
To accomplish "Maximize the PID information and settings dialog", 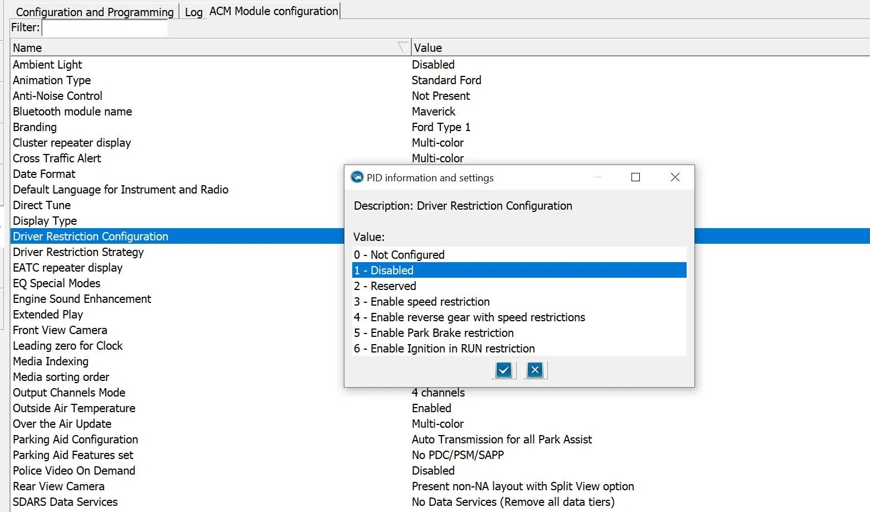I will click(x=635, y=177).
